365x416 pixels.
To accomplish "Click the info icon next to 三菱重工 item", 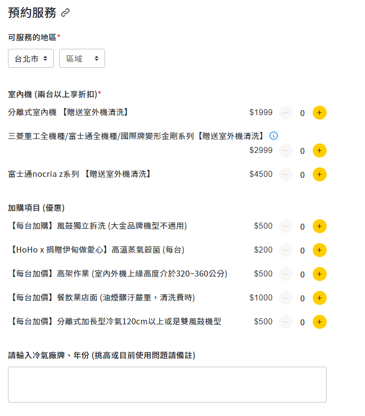I will click(x=273, y=136).
